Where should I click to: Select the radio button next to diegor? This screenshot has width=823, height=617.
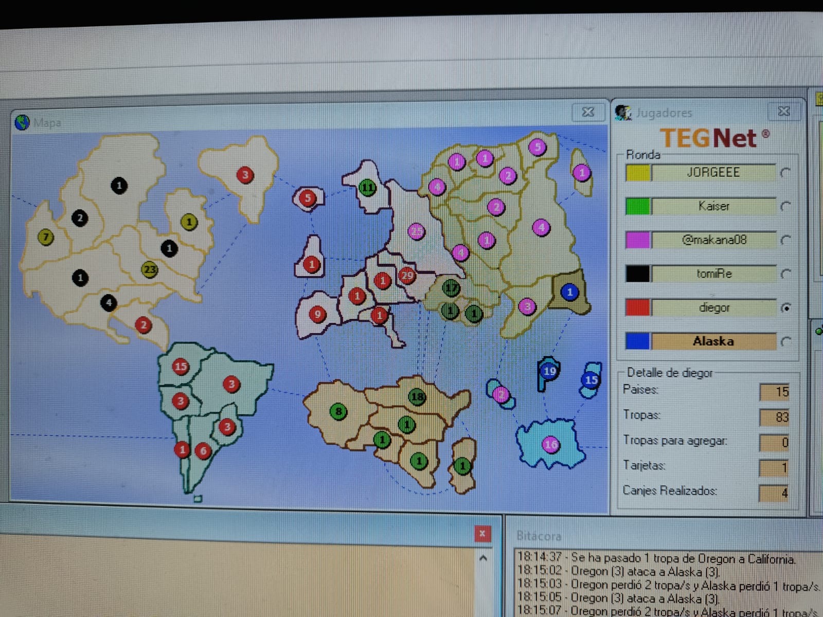coord(785,308)
